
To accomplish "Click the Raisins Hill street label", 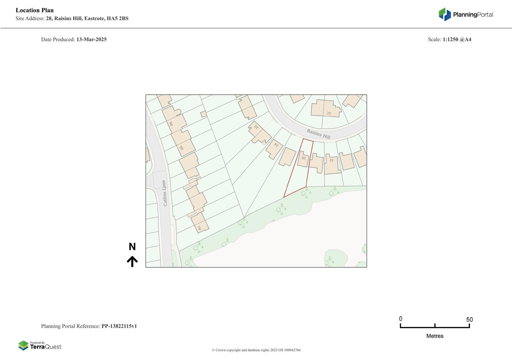I will [x=318, y=134].
